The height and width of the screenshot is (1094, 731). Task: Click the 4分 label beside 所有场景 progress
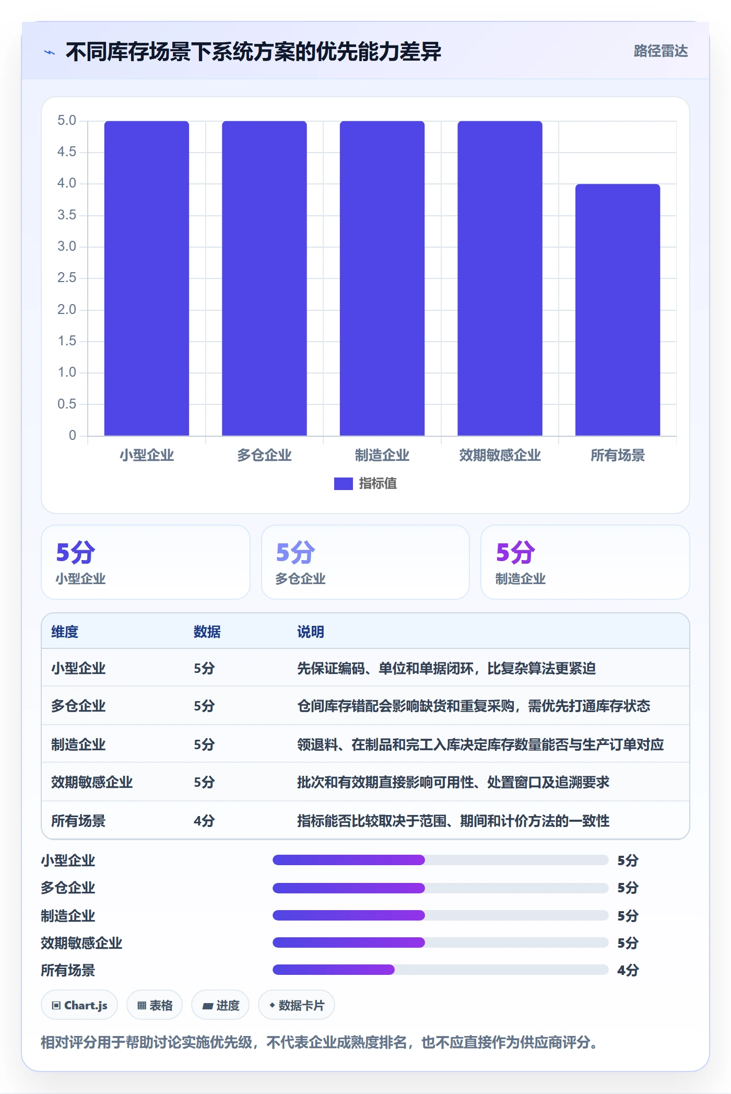coord(628,971)
